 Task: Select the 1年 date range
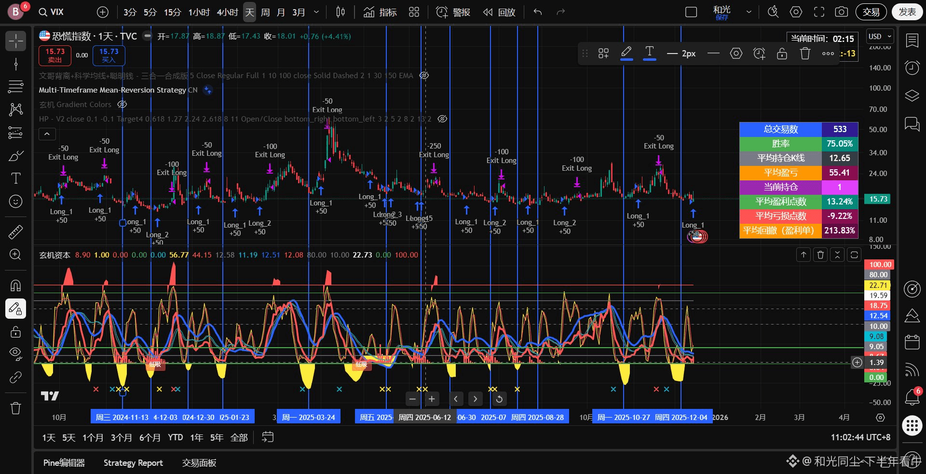[x=196, y=437]
